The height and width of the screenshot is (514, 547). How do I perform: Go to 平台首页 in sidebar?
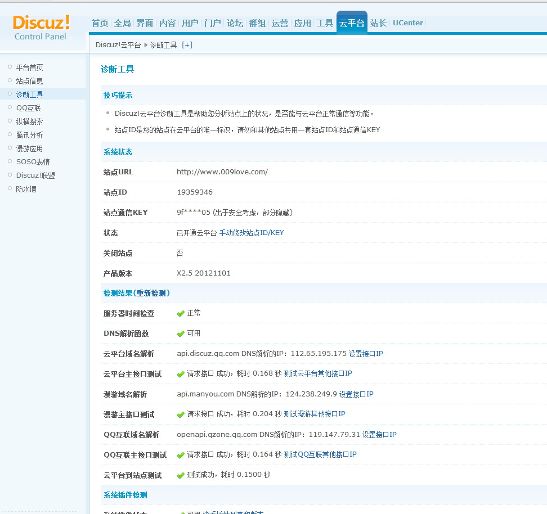click(30, 67)
